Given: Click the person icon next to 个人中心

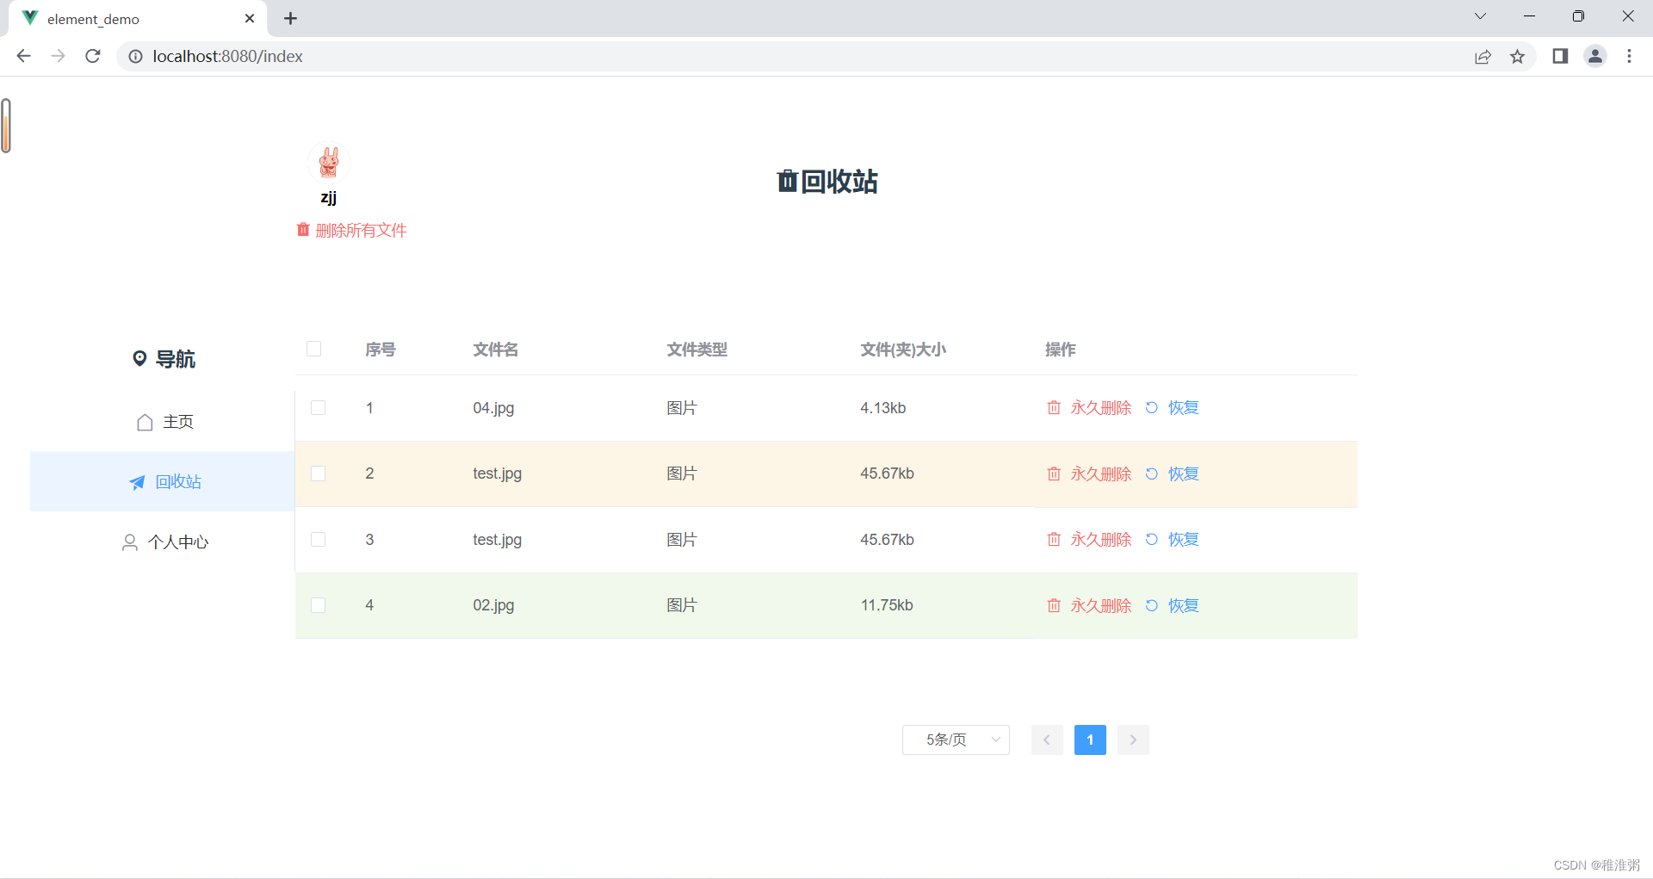Looking at the screenshot, I should [x=130, y=542].
